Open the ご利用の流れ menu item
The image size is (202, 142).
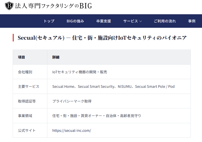pos(165,21)
